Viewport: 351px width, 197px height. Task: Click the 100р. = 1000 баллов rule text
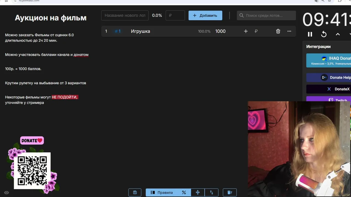click(x=23, y=69)
